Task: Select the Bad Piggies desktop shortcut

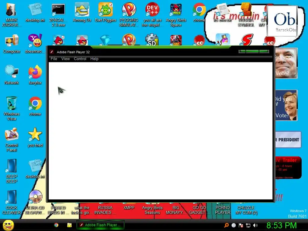Action: tap(106, 12)
